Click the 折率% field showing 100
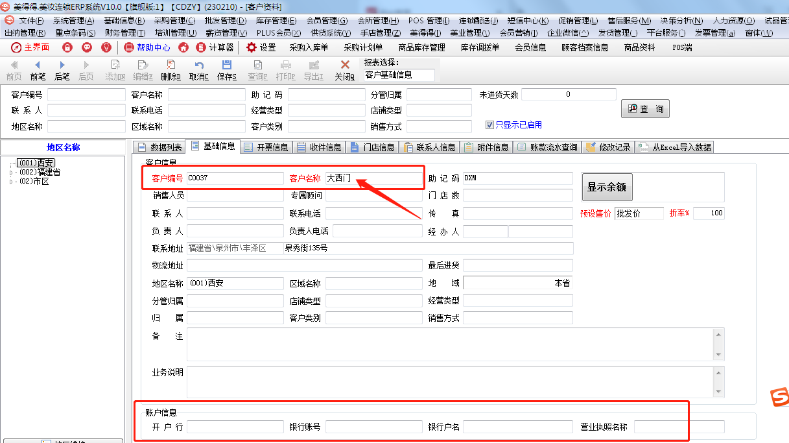The height and width of the screenshot is (443, 789). 709,213
